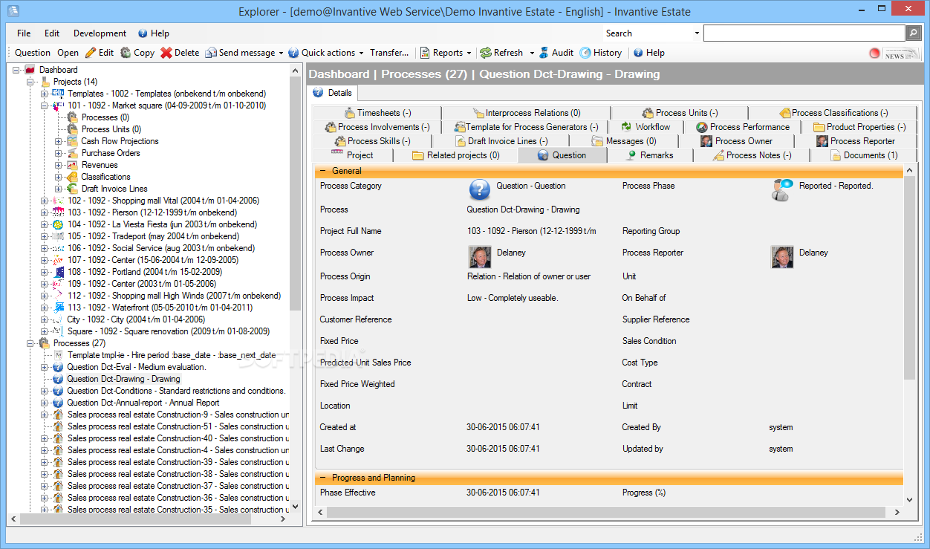The image size is (930, 549).
Task: Click the Copy toolbar icon
Action: pyautogui.click(x=126, y=53)
